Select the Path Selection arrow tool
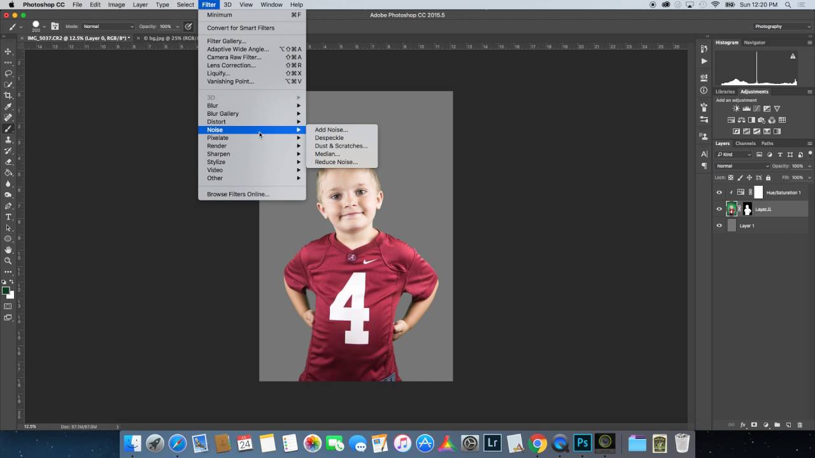 pyautogui.click(x=8, y=228)
